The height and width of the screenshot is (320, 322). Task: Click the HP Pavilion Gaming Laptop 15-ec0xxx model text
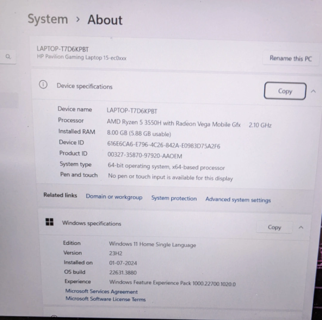(82, 57)
